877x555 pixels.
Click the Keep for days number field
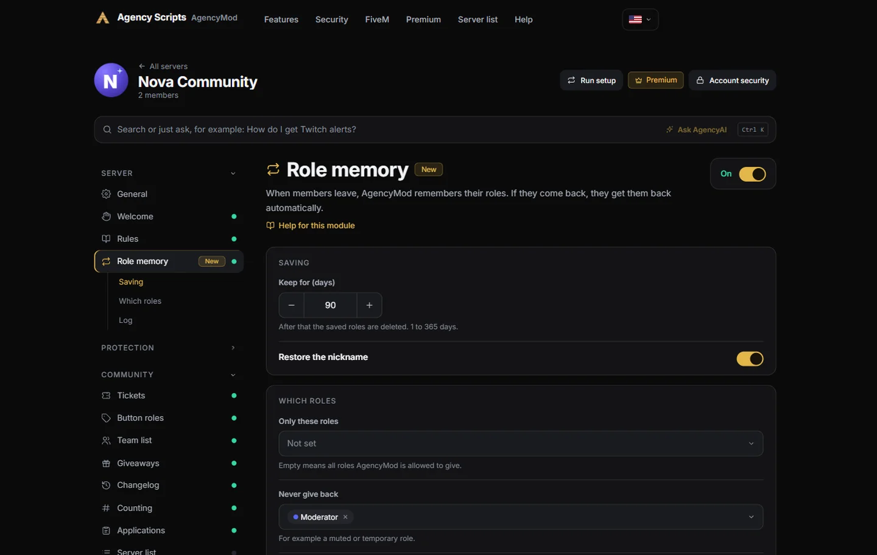[x=330, y=305]
